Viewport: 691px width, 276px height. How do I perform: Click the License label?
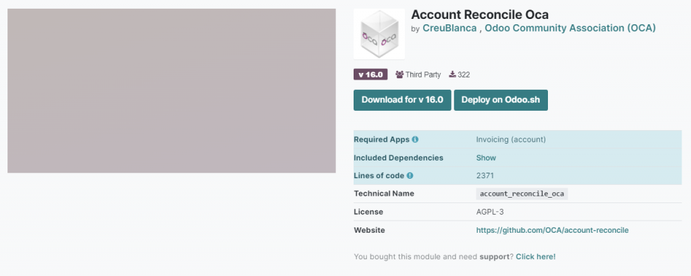368,212
